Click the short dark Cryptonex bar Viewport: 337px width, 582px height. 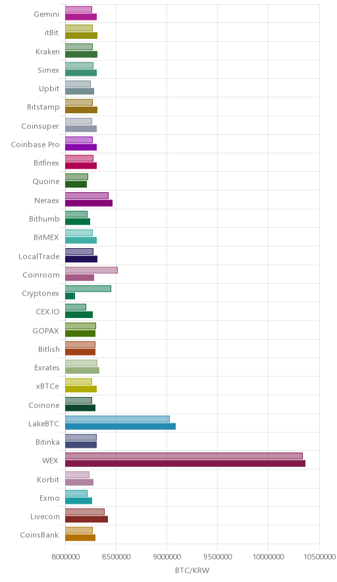point(70,296)
